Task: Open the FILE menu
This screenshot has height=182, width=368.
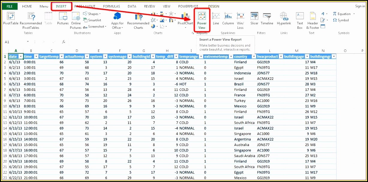Action: pyautogui.click(x=10, y=6)
